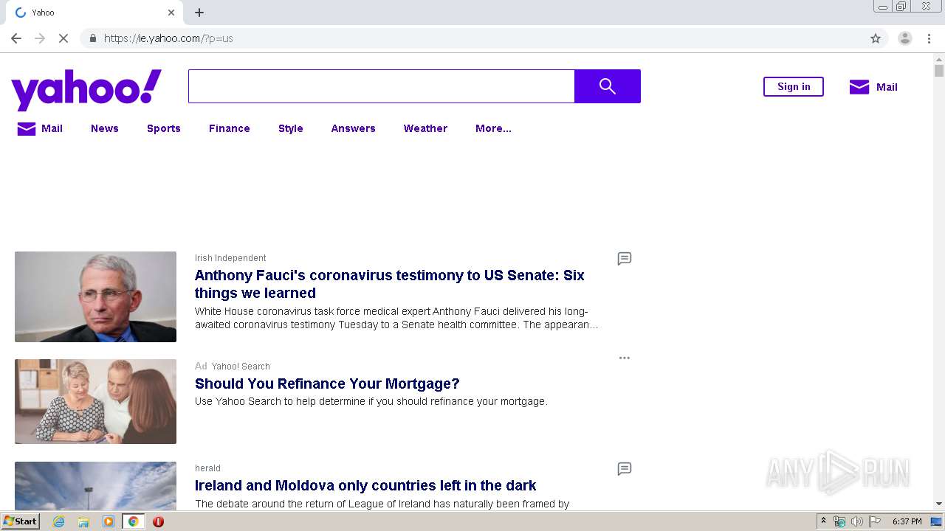Viewport: 945px width, 531px height.
Task: Click the Yahoo! Search advertiser label
Action: (241, 367)
